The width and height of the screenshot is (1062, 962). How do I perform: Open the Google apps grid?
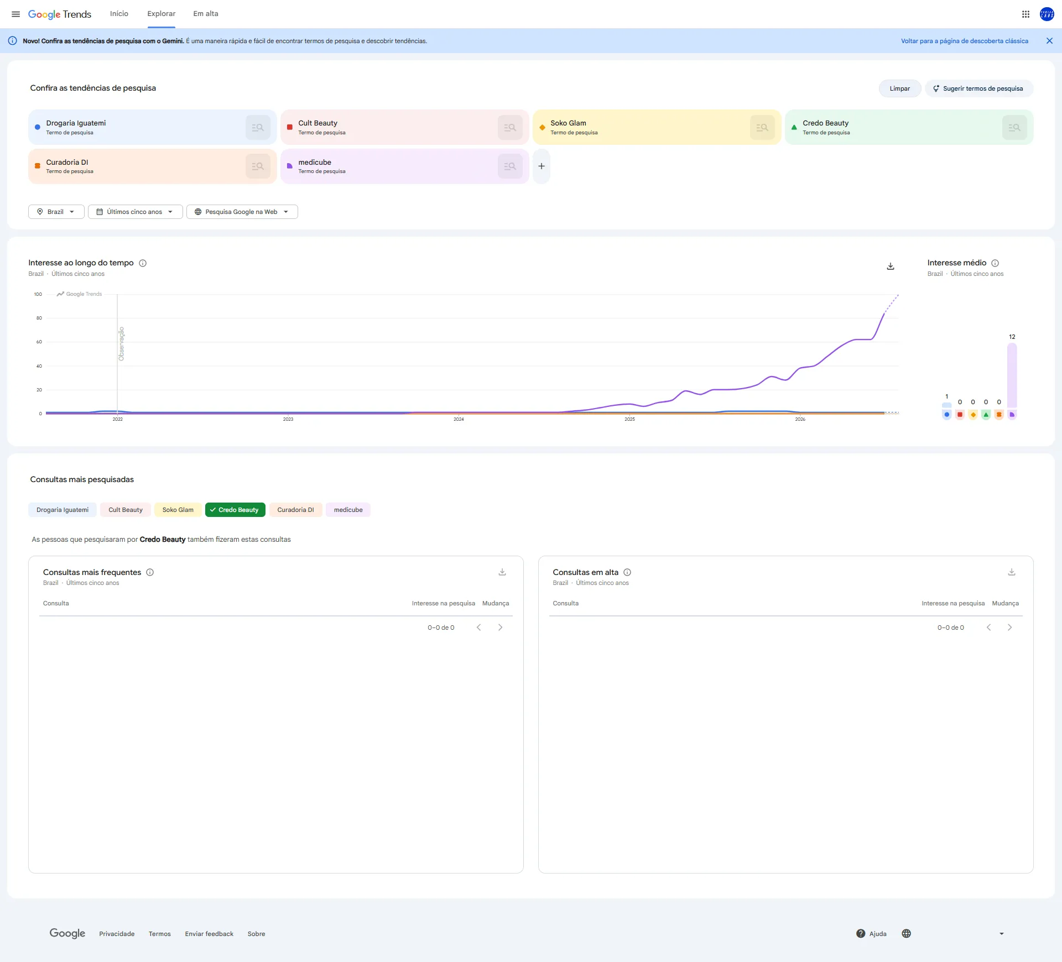[x=1025, y=14]
